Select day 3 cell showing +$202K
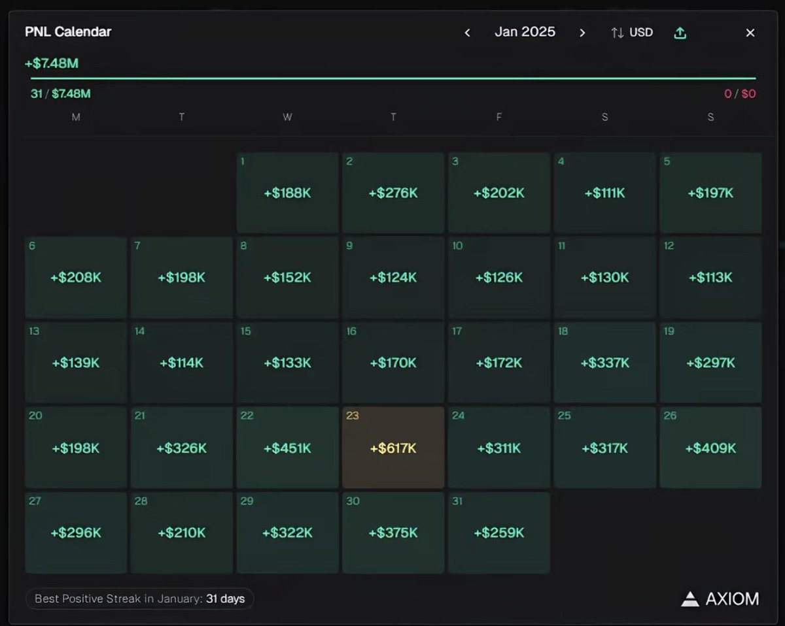 coord(499,193)
